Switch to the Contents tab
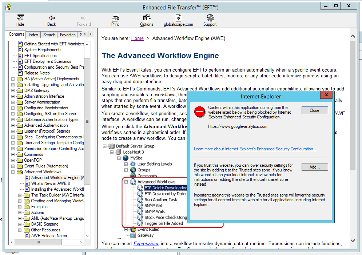 coord(16,34)
